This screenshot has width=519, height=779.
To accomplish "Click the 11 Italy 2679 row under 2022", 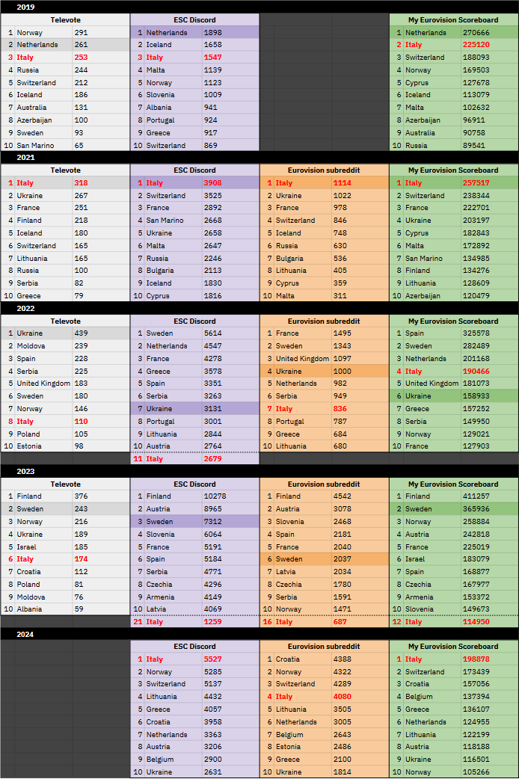I will point(195,459).
